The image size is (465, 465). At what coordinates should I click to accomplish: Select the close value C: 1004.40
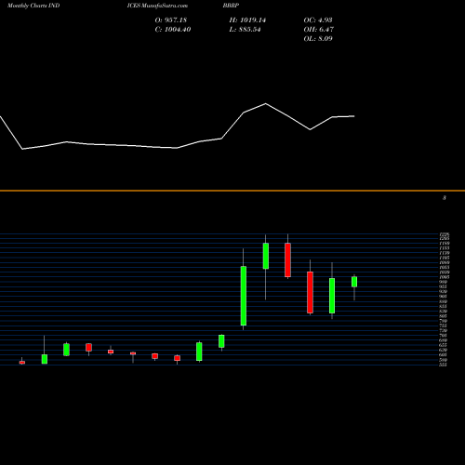coord(173,29)
